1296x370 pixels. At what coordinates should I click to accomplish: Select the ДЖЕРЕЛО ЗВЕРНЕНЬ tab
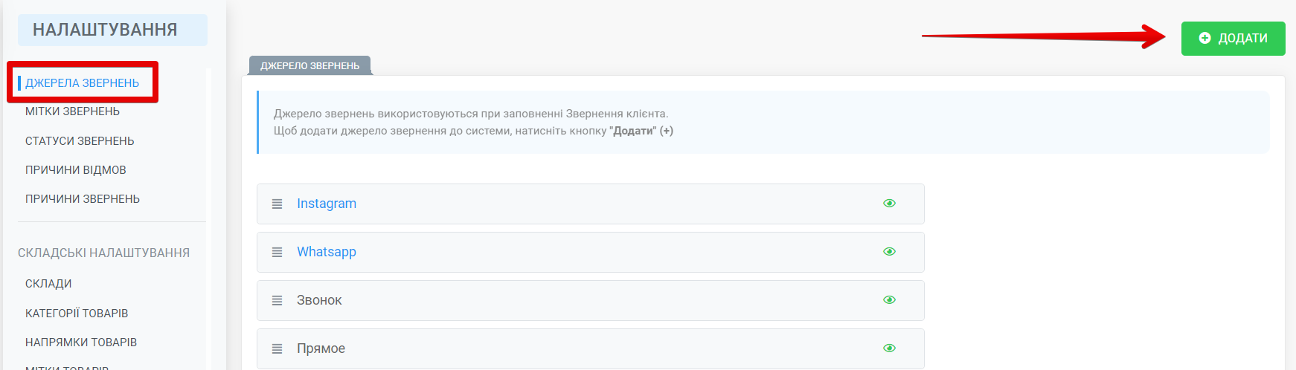pyautogui.click(x=309, y=65)
